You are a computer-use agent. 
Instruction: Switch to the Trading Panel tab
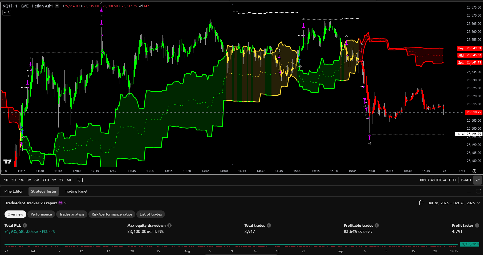[76, 191]
